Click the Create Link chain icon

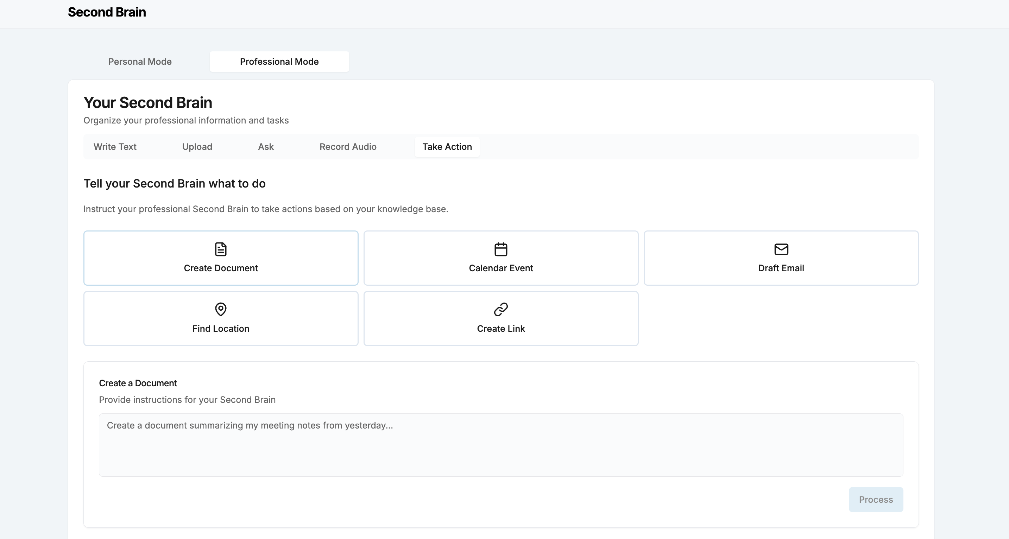[x=500, y=309]
